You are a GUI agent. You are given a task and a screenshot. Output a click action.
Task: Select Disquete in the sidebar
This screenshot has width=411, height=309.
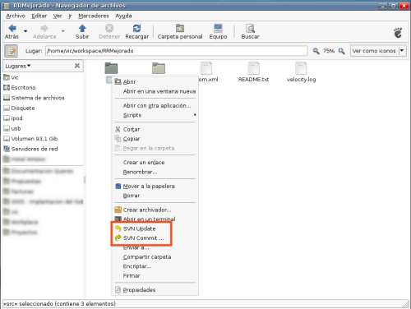[19, 108]
